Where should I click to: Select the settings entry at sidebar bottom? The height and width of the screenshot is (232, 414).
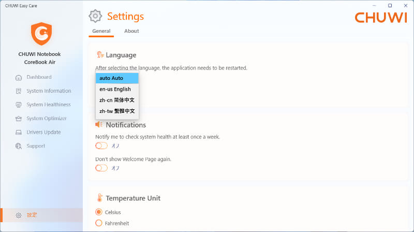(x=41, y=215)
